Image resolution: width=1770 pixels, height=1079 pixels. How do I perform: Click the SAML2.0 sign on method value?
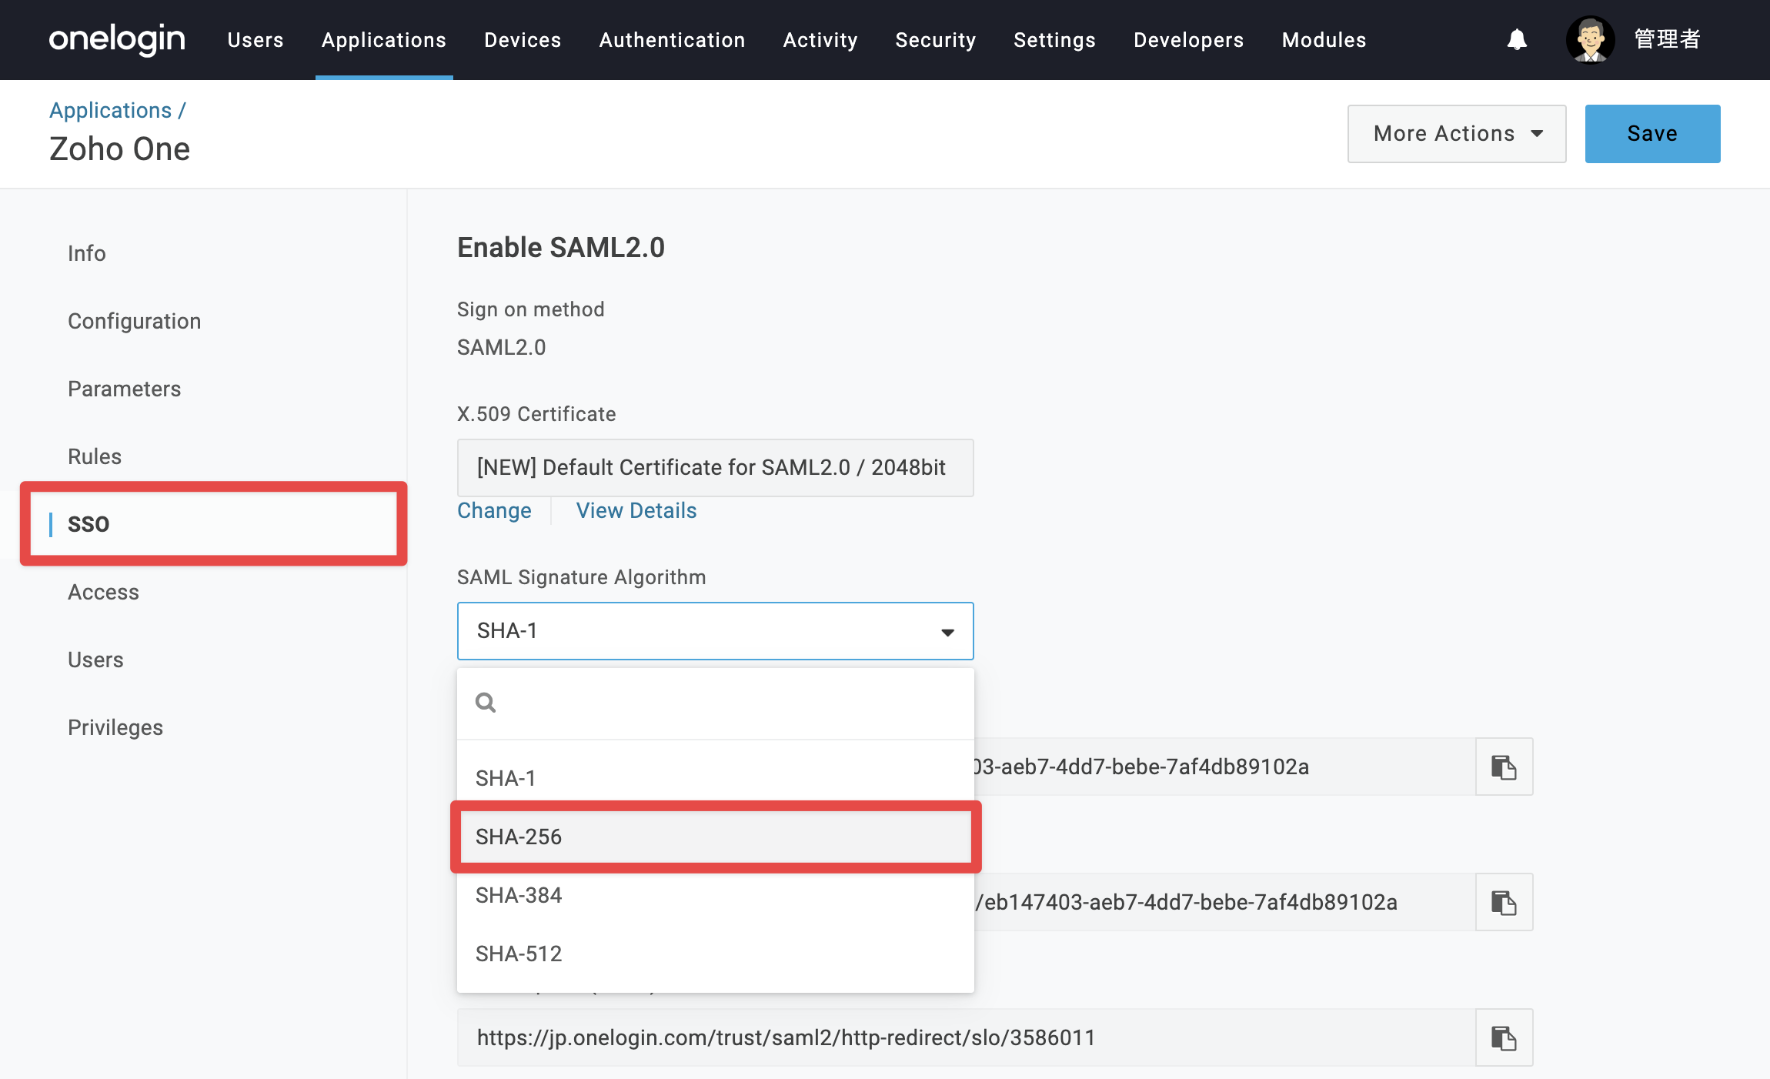502,347
